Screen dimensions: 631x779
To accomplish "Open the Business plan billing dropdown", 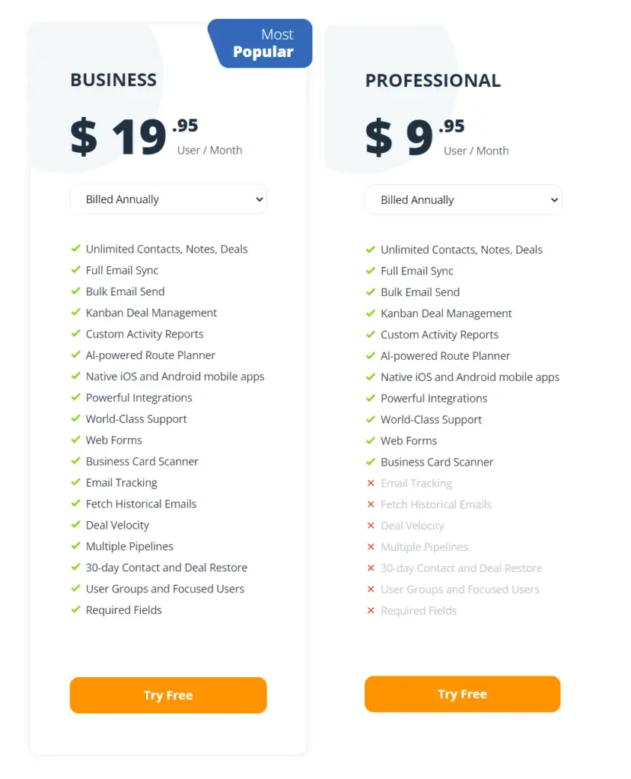I will click(x=168, y=199).
